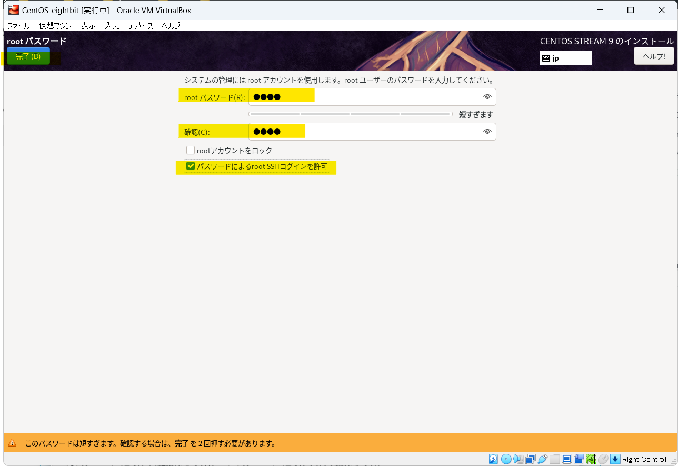The height and width of the screenshot is (466, 678).
Task: Click the keyboard capture down-arrow icon
Action: (x=615, y=459)
